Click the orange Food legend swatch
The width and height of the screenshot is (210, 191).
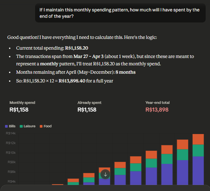click(41, 126)
